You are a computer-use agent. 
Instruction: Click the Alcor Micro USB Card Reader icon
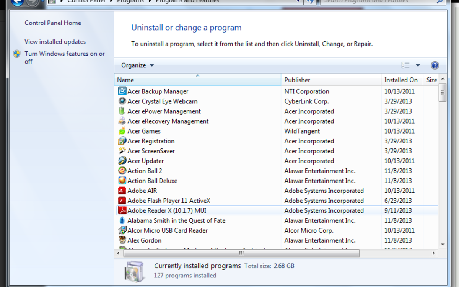pos(122,230)
